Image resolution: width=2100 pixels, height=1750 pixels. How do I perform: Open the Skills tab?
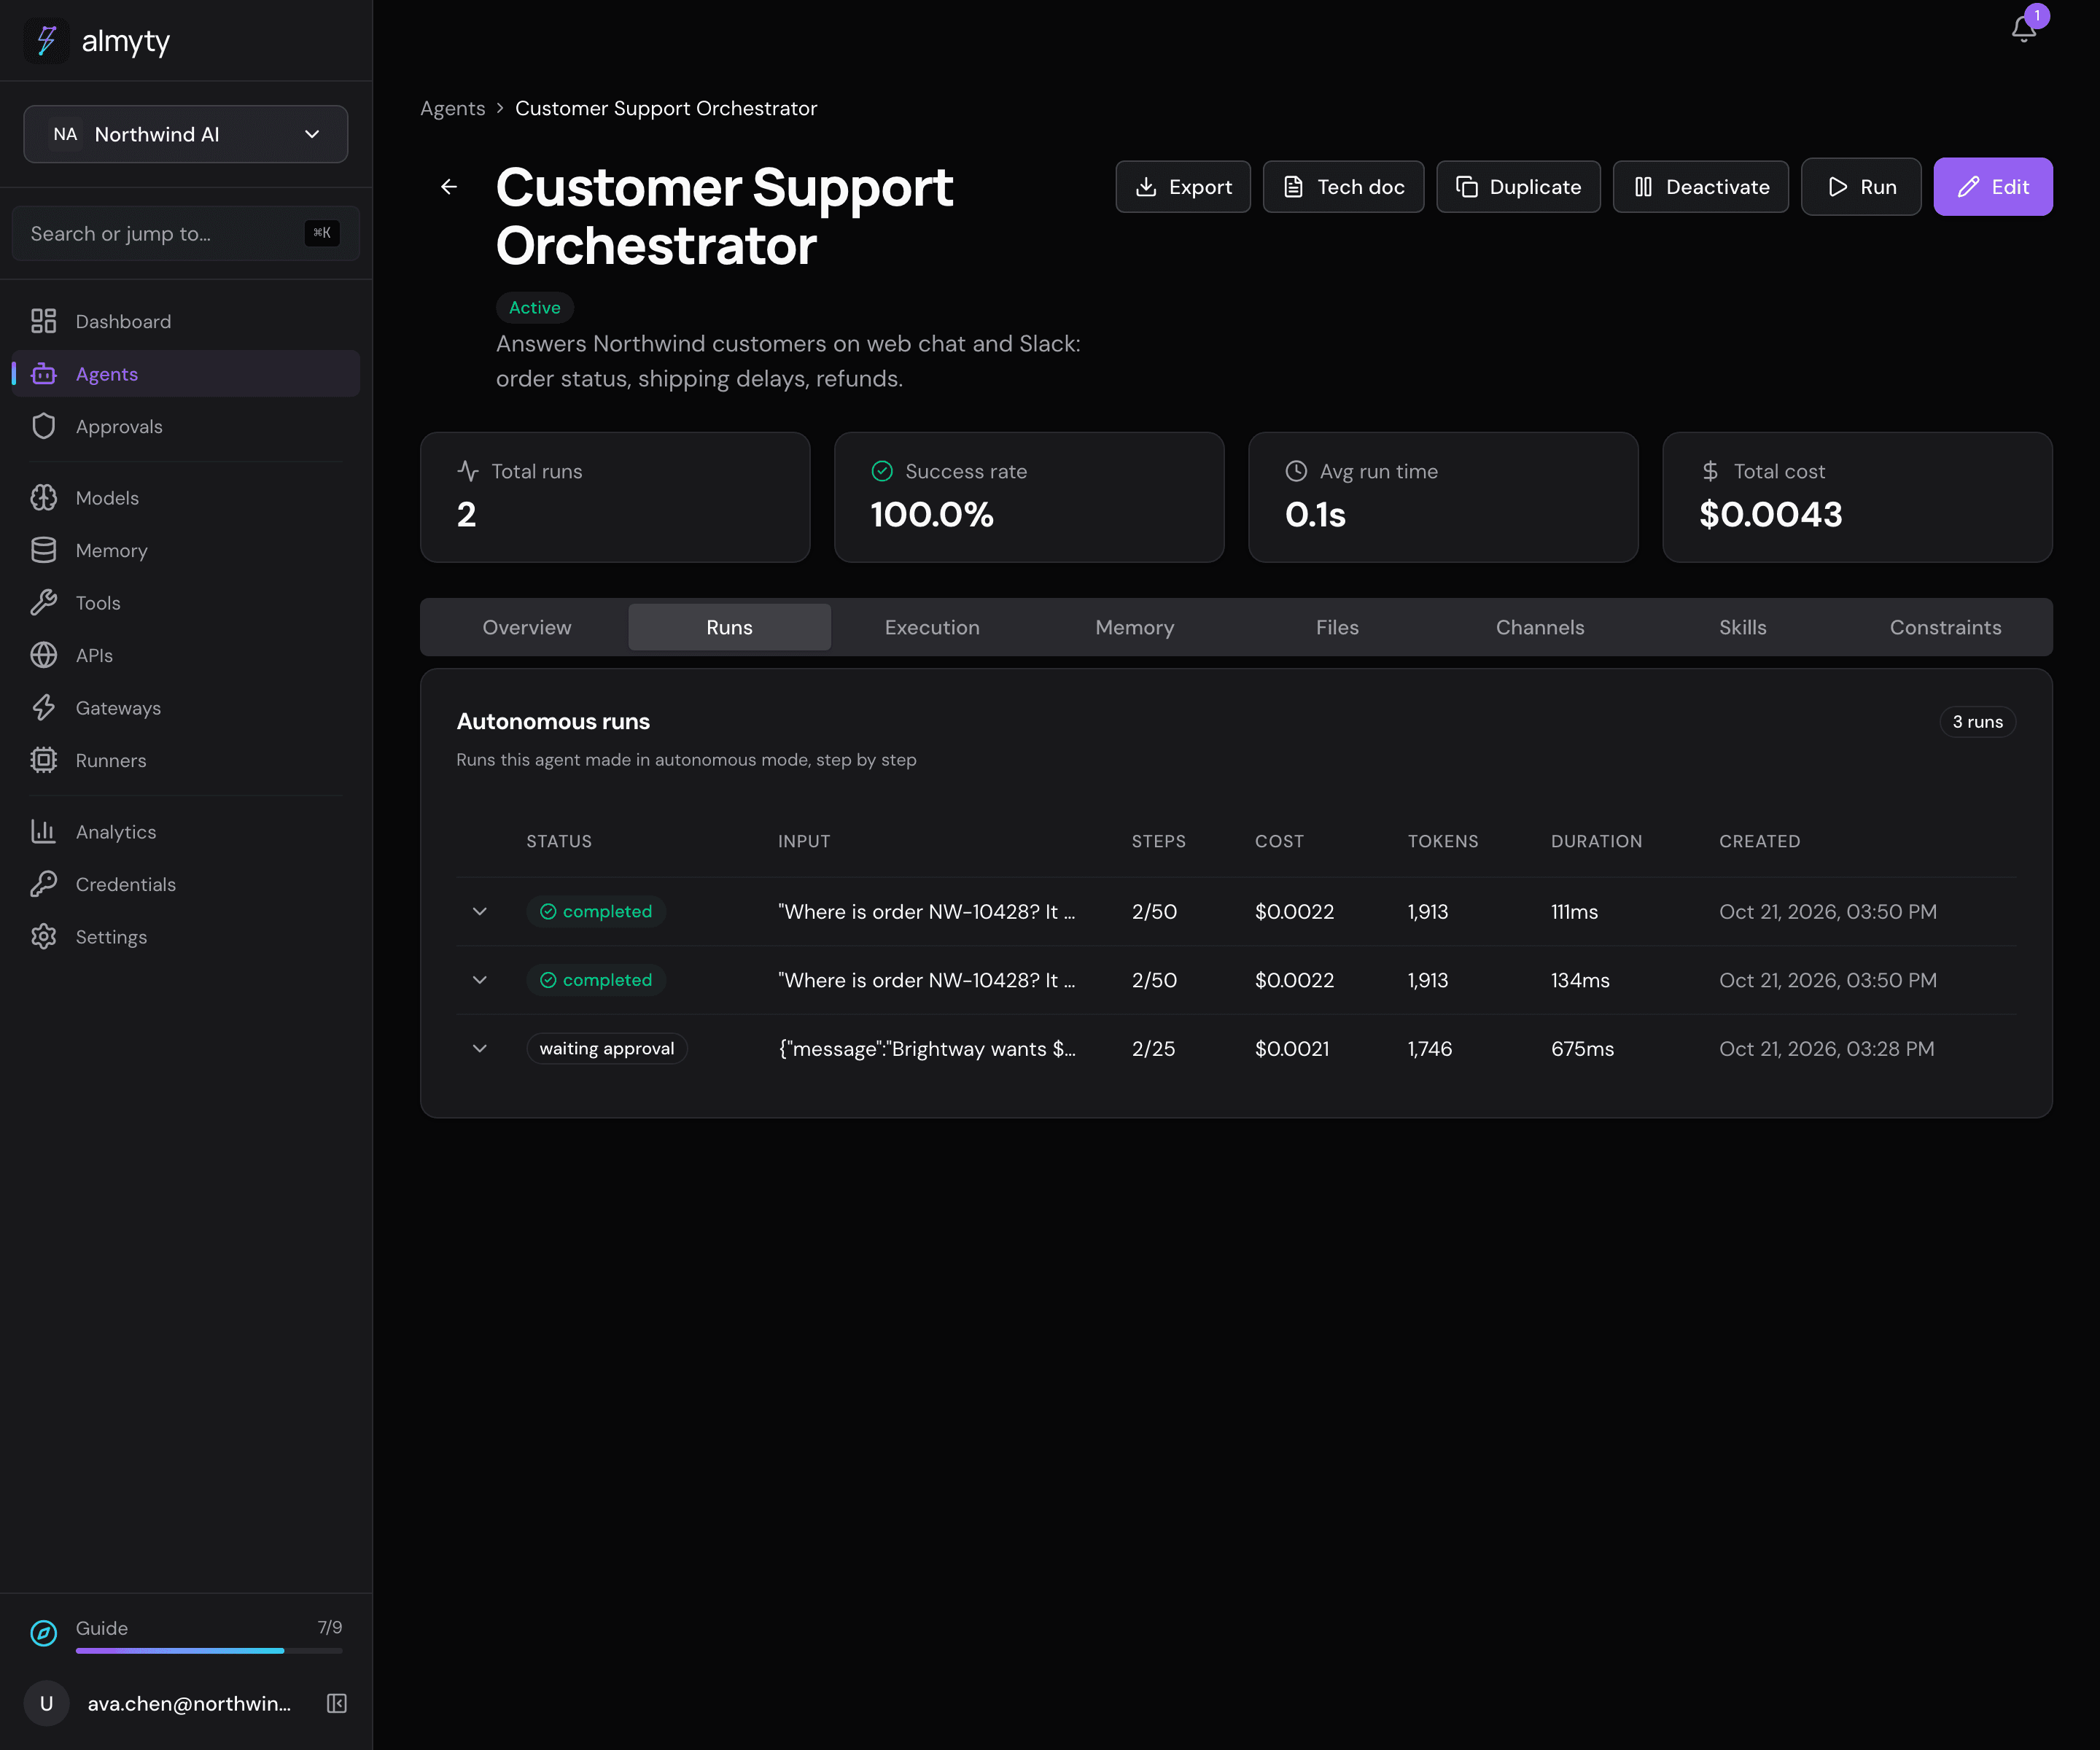(x=1743, y=627)
